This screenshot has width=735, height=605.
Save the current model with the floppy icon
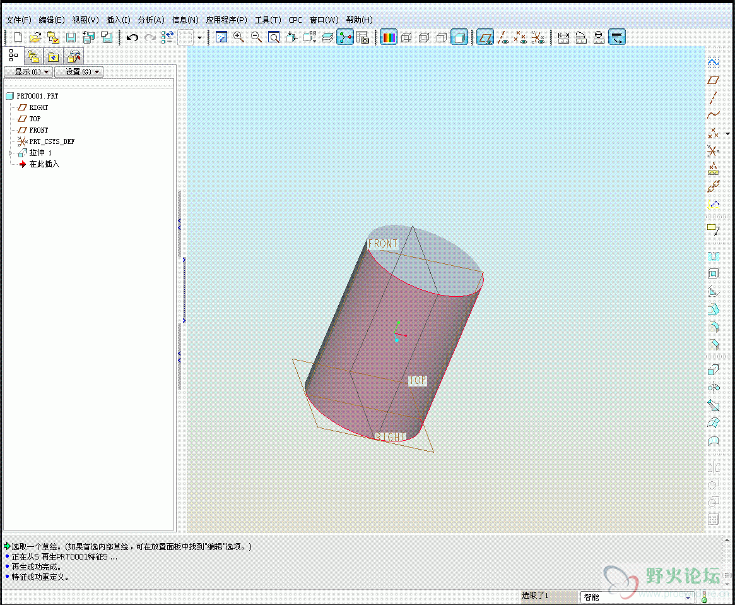point(71,37)
